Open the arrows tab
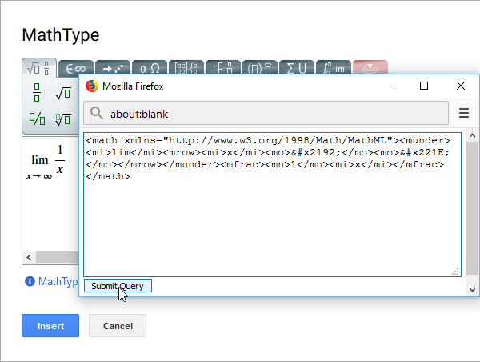480x362 pixels. click(x=111, y=69)
